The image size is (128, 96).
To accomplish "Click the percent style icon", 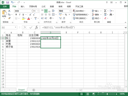I will point(66,14).
